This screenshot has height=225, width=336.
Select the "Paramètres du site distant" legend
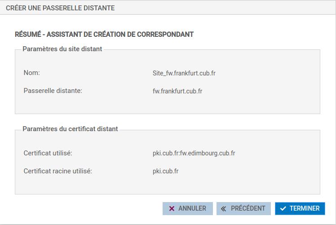[x=62, y=49]
